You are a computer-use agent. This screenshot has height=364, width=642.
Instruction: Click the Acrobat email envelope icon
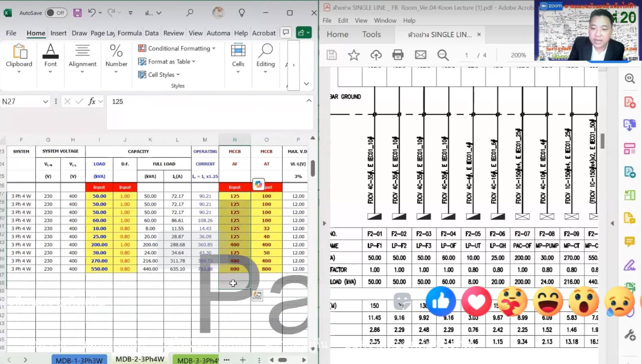click(421, 55)
